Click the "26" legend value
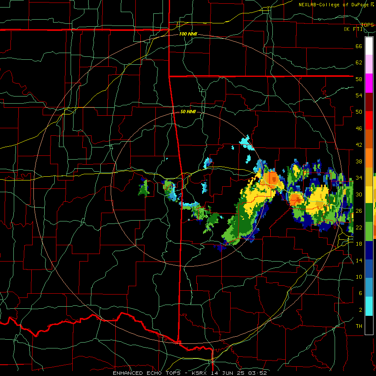 click(359, 211)
